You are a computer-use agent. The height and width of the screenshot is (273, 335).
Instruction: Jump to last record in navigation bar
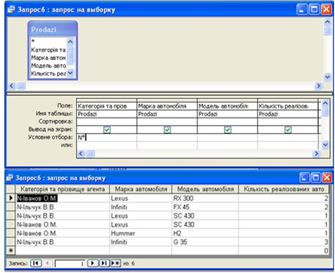coord(103,263)
